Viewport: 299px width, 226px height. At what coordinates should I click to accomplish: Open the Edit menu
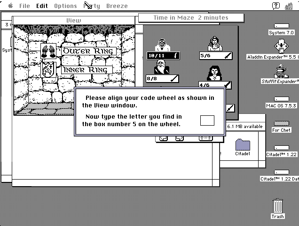point(42,6)
